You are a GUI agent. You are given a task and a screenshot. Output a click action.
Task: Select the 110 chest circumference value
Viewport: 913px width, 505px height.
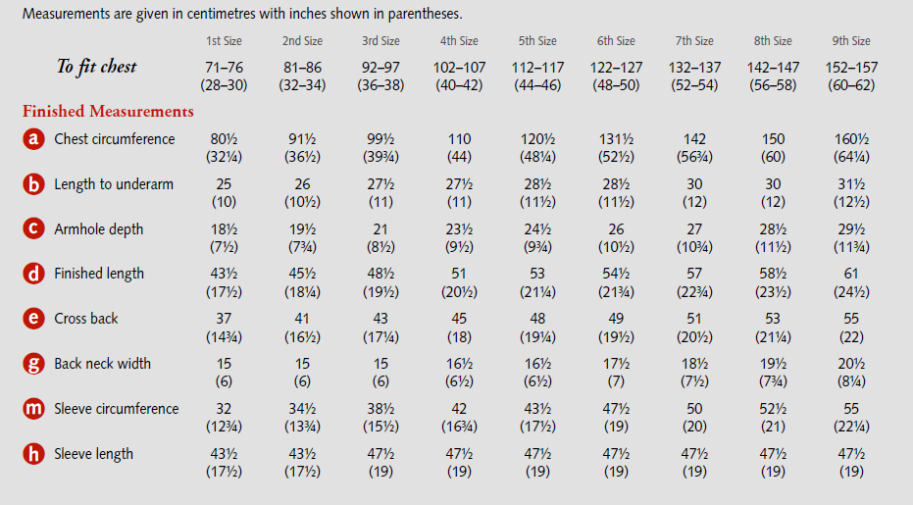459,139
